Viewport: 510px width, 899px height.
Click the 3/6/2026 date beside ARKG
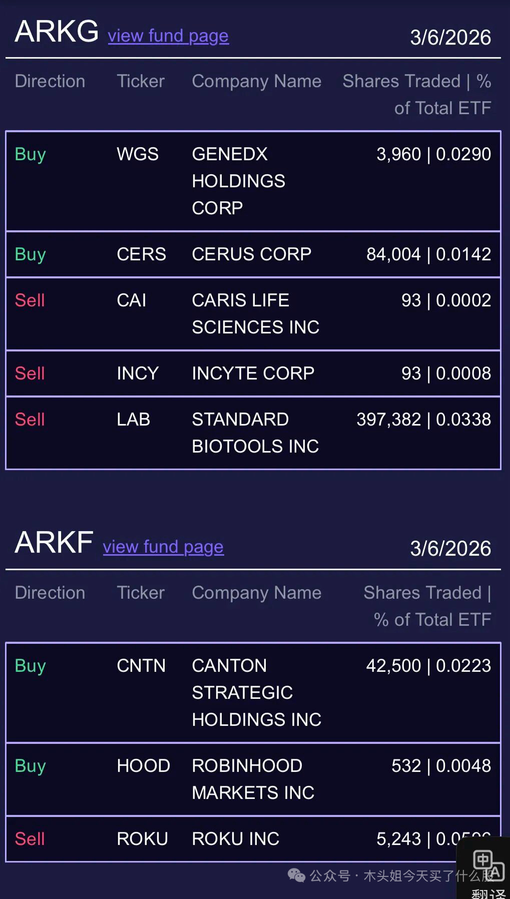click(450, 38)
